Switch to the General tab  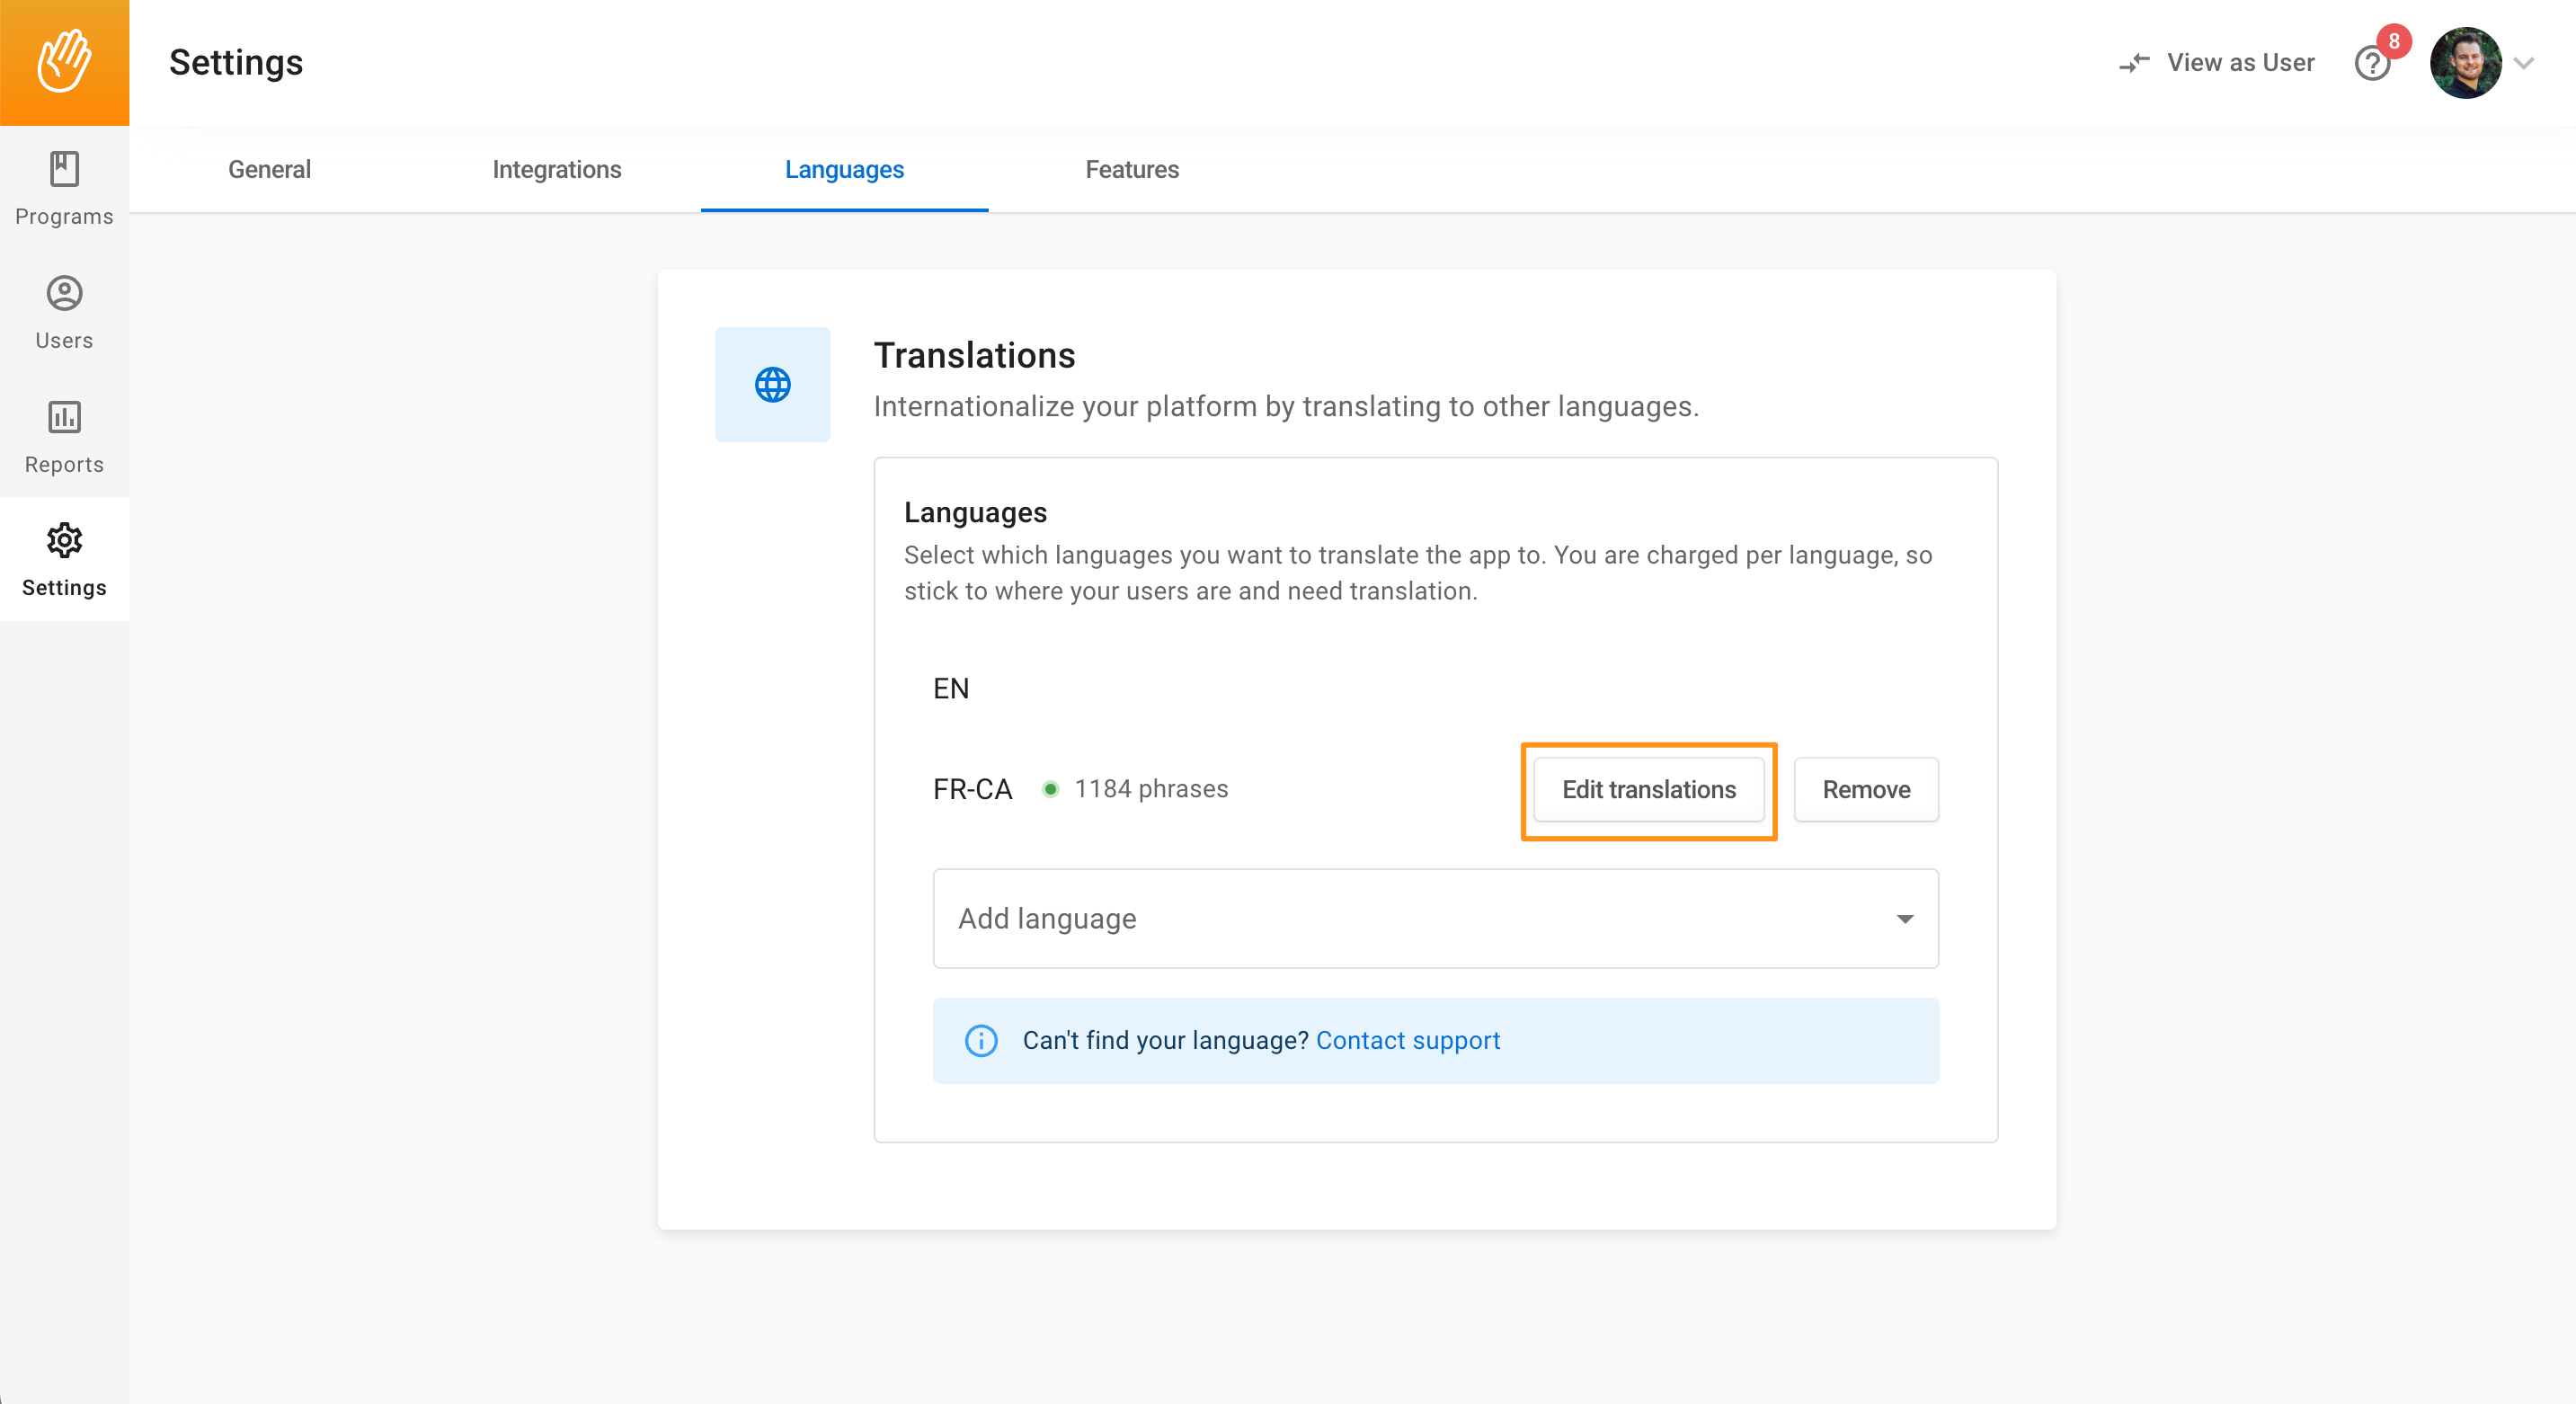click(269, 170)
